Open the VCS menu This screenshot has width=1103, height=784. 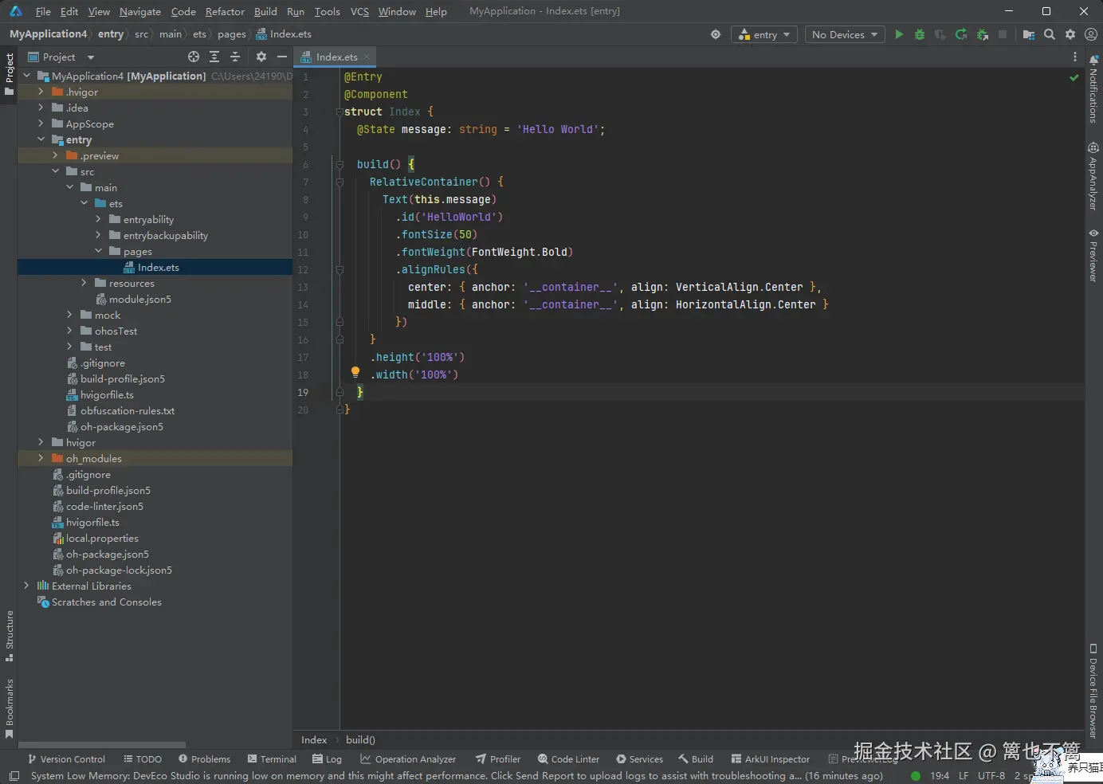tap(359, 11)
